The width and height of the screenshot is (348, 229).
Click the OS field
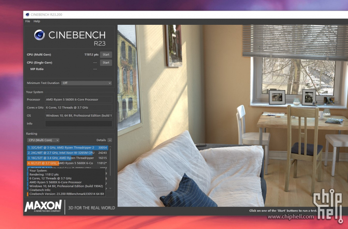[x=78, y=115]
